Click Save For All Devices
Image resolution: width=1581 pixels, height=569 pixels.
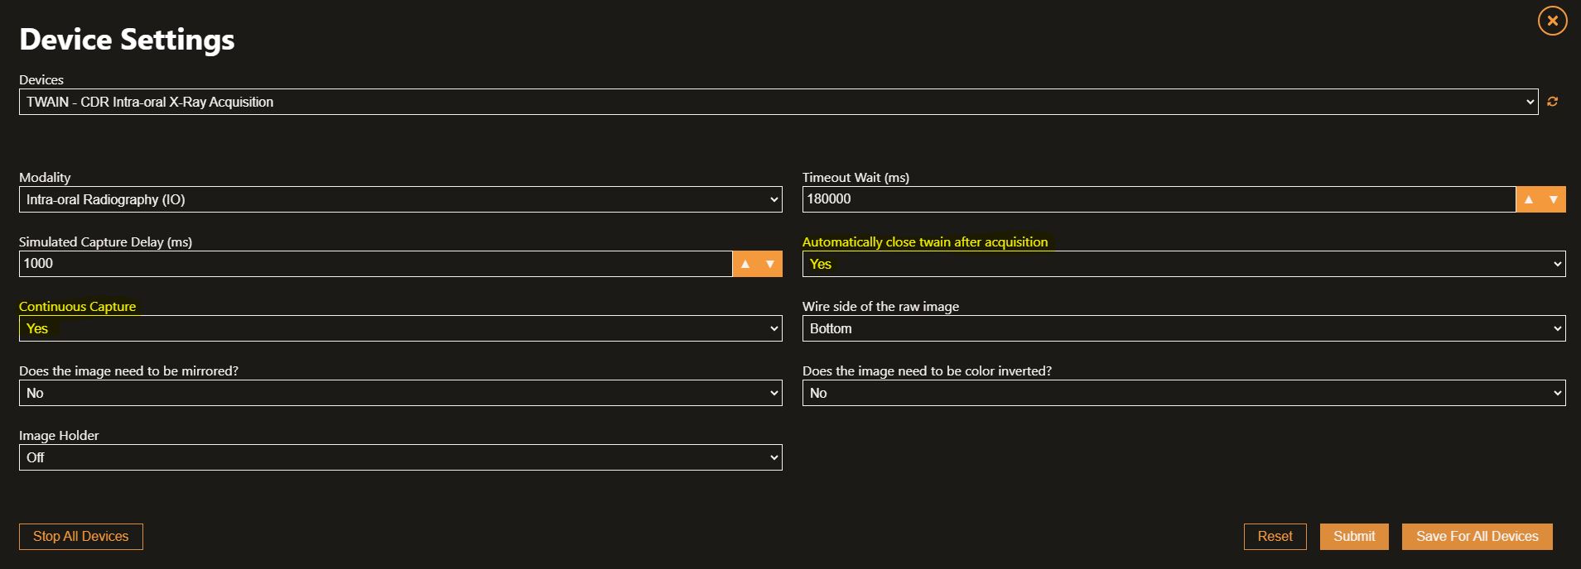[x=1477, y=537]
